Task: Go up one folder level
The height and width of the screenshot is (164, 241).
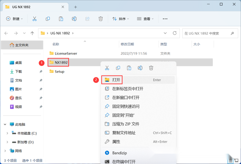Action: [x=32, y=33]
